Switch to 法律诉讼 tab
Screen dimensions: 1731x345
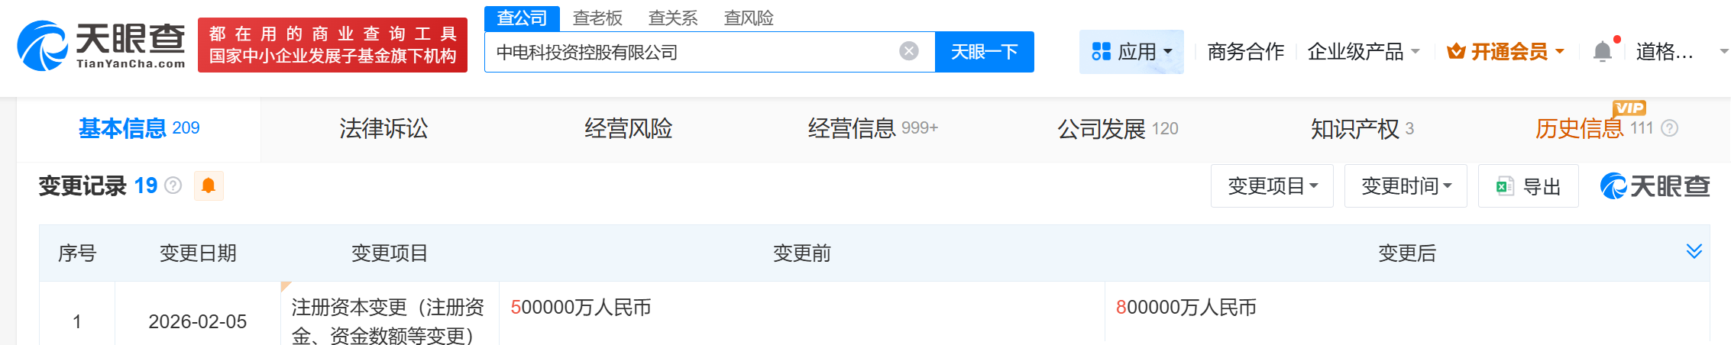coord(383,128)
